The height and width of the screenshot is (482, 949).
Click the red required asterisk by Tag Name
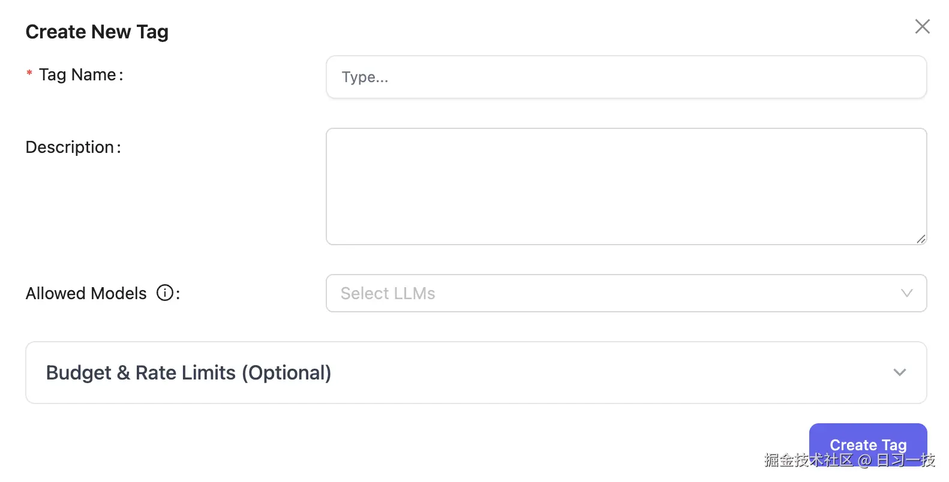(x=29, y=73)
